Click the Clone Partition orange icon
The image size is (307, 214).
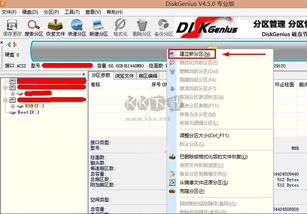click(x=172, y=191)
